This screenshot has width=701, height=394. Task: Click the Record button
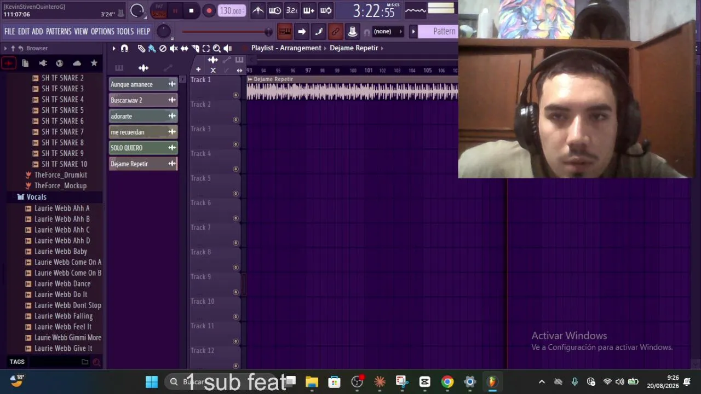pos(209,10)
